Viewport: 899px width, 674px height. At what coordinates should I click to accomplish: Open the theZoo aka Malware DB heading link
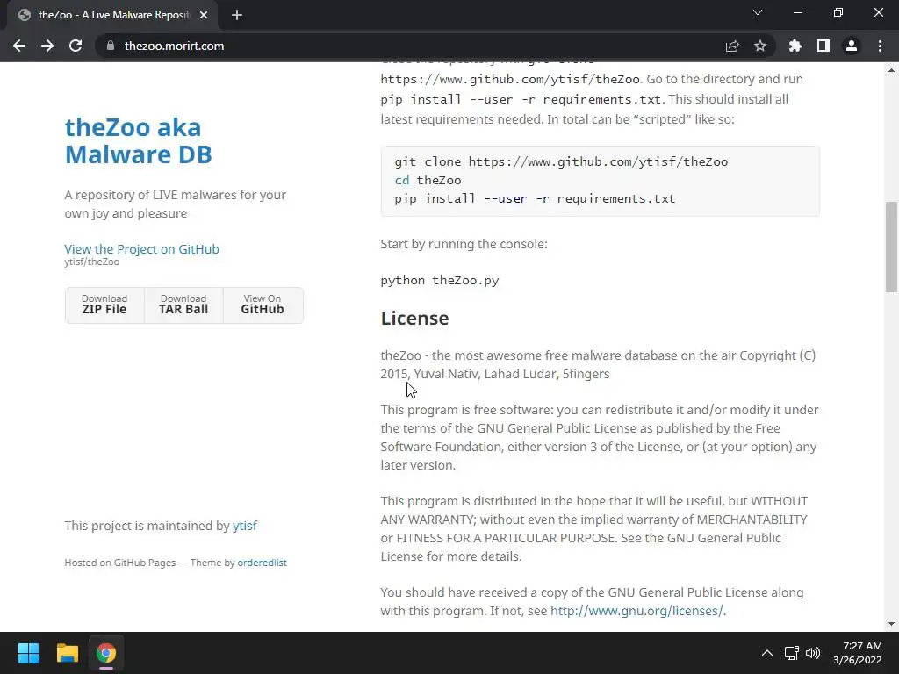138,140
